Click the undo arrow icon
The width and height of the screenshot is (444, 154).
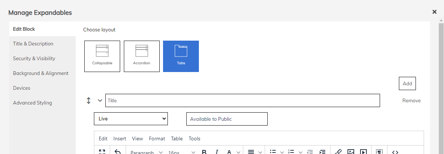point(118,152)
